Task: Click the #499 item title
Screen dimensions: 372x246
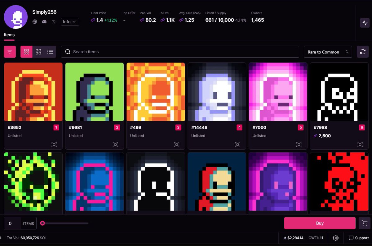Action: click(136, 127)
